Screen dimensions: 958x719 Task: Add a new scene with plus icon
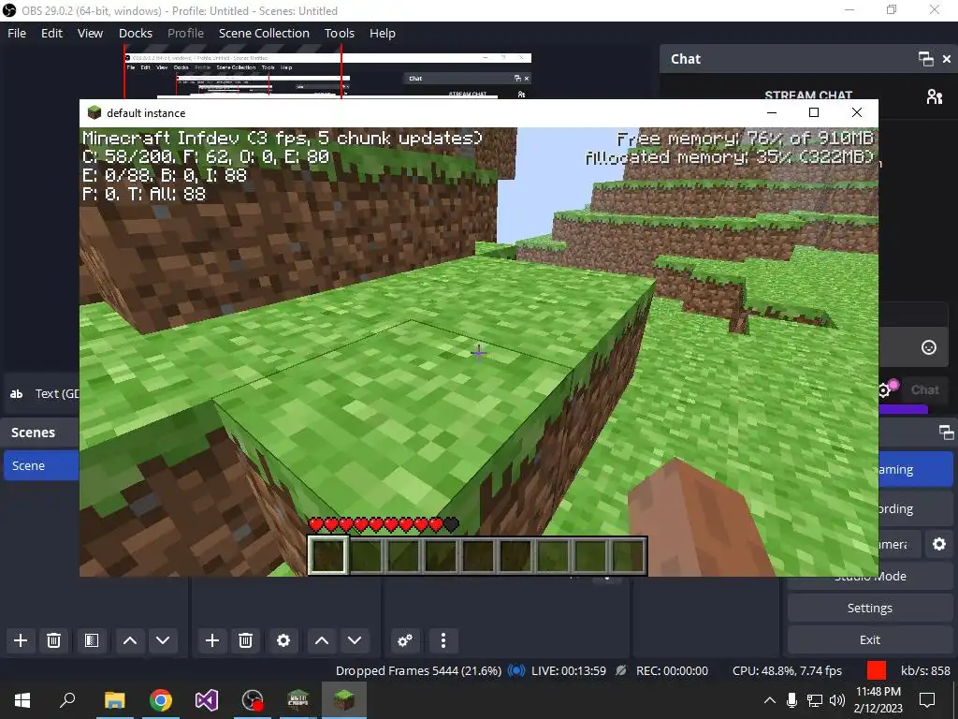tap(21, 640)
